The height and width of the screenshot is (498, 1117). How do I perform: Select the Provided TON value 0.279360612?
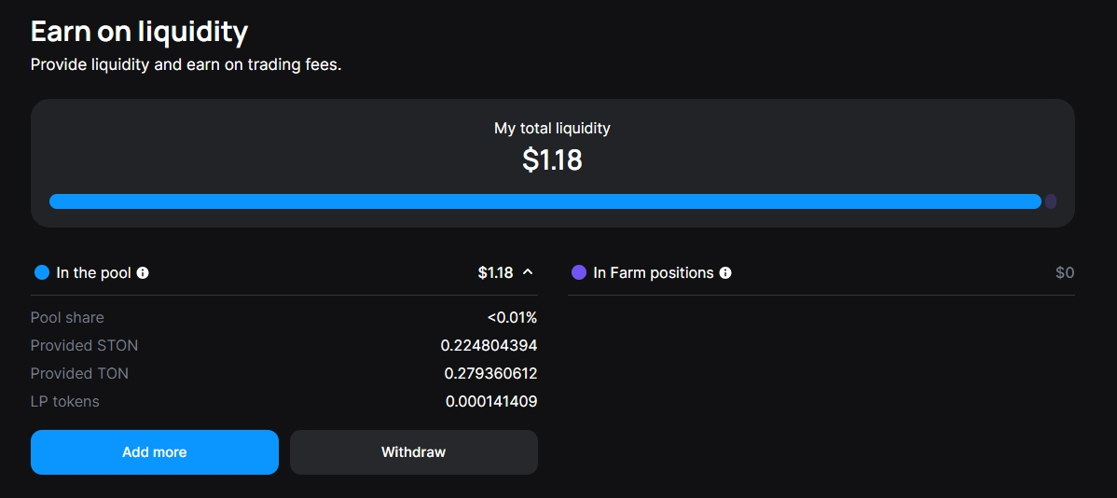pyautogui.click(x=490, y=374)
